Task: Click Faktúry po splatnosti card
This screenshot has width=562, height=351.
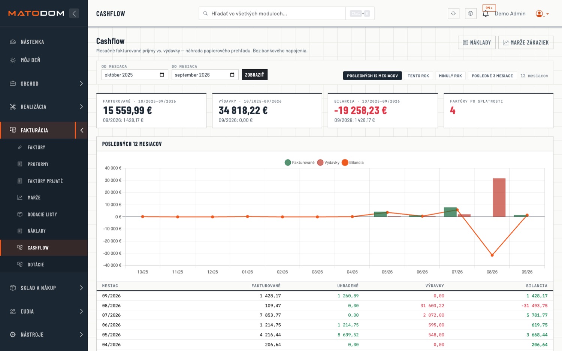Action: 498,111
